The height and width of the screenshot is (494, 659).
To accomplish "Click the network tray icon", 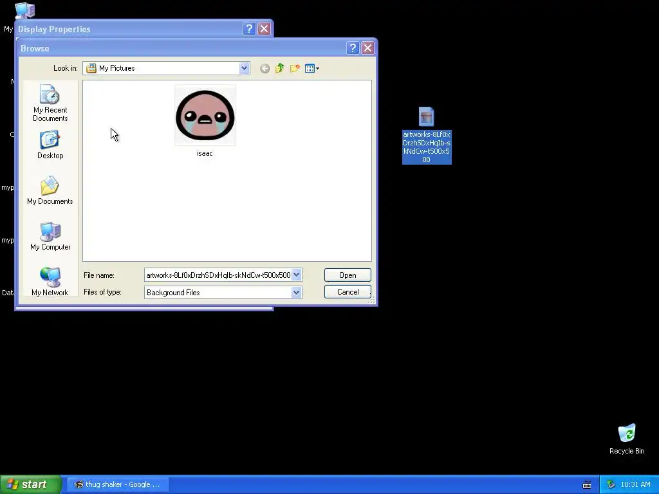I will [x=611, y=484].
